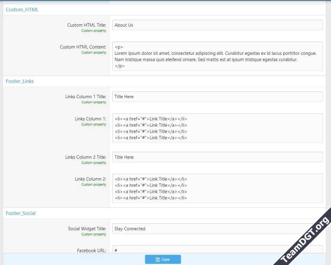Image resolution: width=331 pixels, height=265 pixels.
Task: Click the Social Widget Title field
Action: tap(210, 229)
